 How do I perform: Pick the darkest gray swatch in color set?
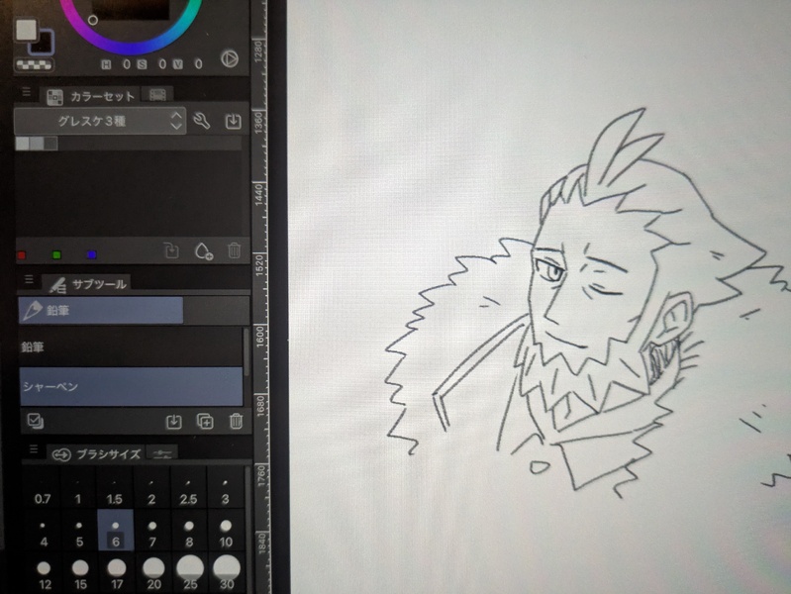coord(50,144)
